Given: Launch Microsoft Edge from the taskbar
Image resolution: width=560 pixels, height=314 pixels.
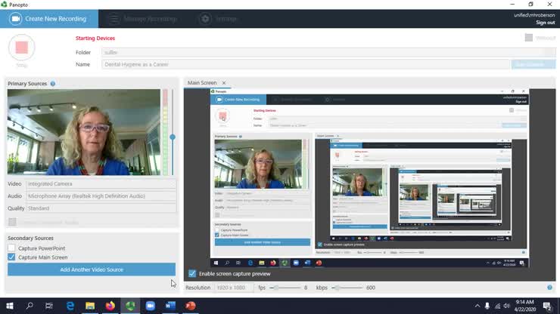Looking at the screenshot, I should tap(70, 306).
